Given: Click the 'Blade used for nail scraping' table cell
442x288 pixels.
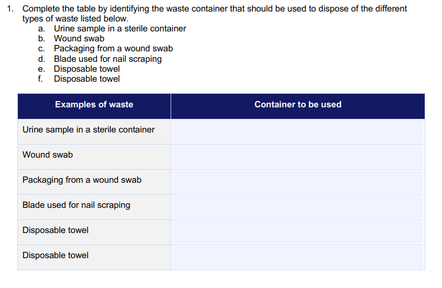Looking at the screenshot, I should click(94, 207).
